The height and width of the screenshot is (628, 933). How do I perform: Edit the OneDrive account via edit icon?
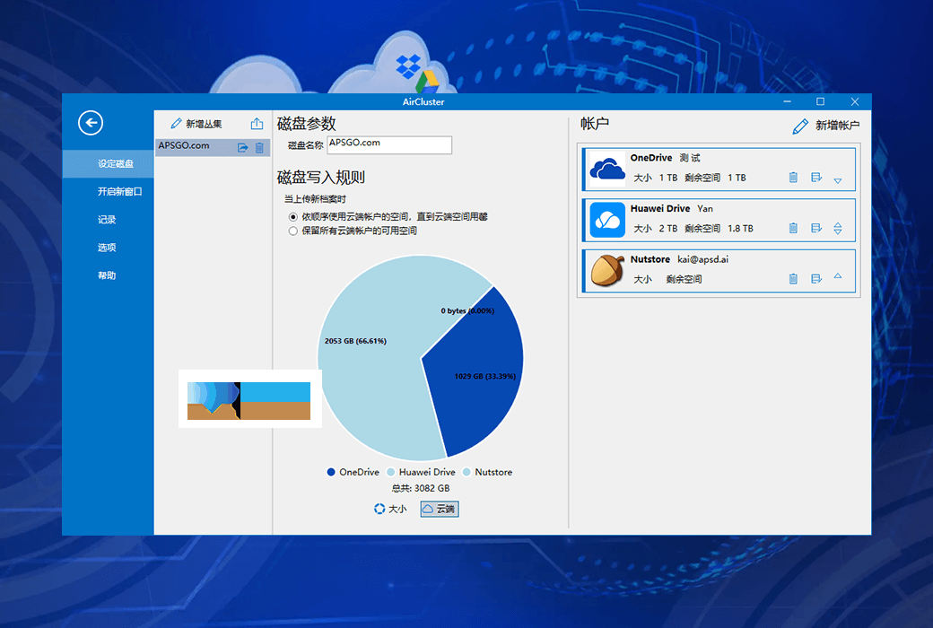coord(816,178)
